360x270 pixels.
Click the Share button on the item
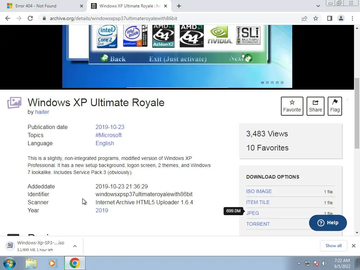[x=315, y=106]
